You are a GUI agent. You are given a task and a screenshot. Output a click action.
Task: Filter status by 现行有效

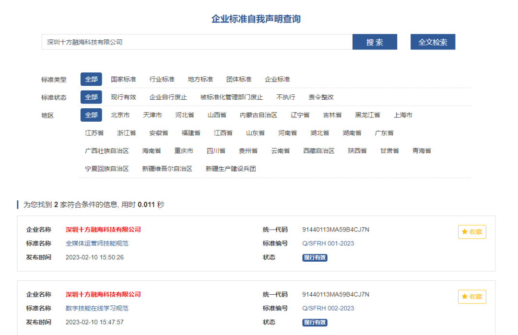point(123,97)
